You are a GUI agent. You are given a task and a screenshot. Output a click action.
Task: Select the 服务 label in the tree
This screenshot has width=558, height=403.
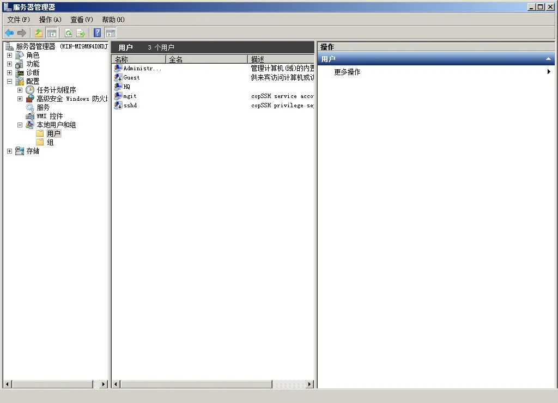tap(43, 107)
